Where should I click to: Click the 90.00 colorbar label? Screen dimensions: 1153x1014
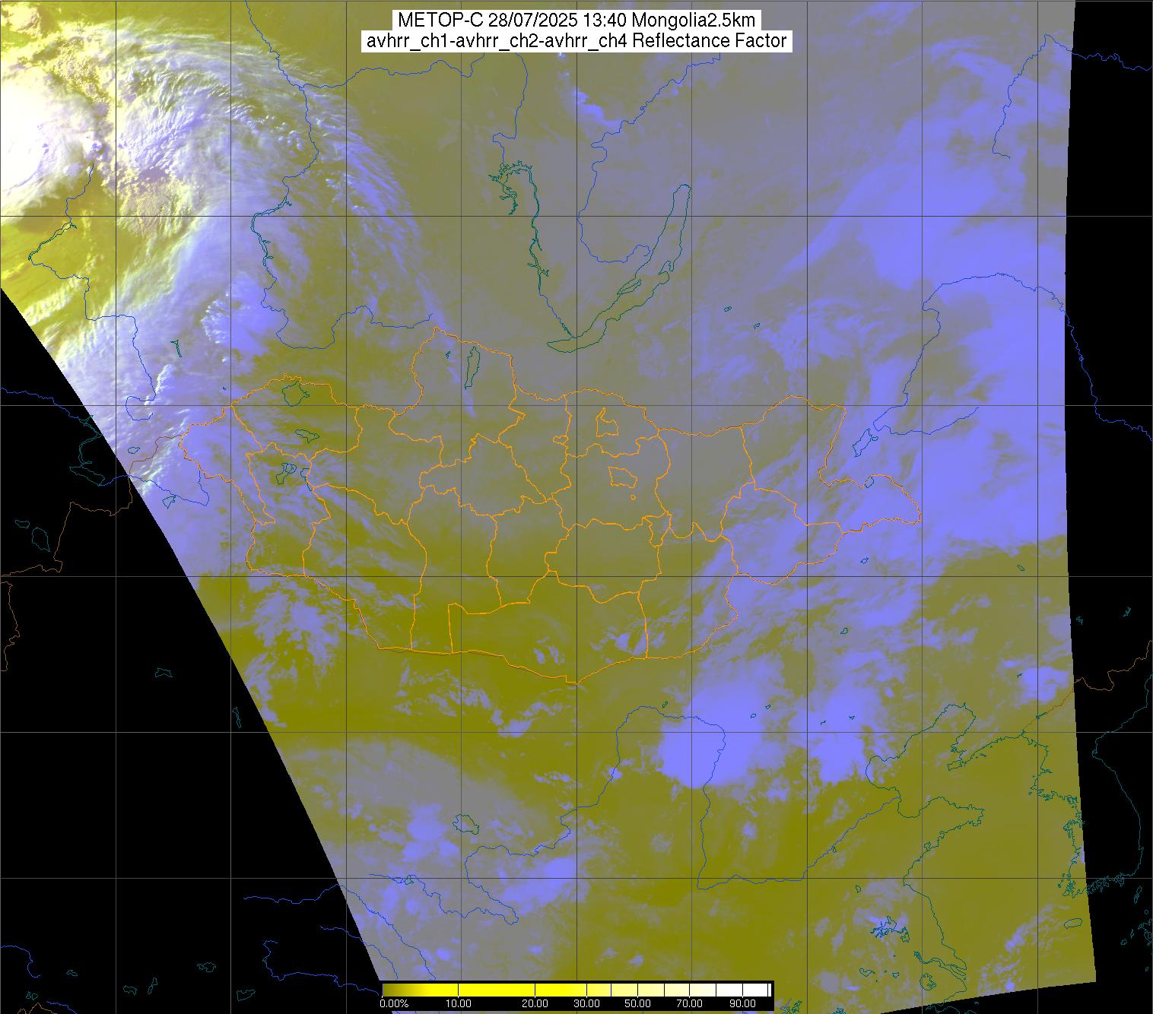[742, 1004]
